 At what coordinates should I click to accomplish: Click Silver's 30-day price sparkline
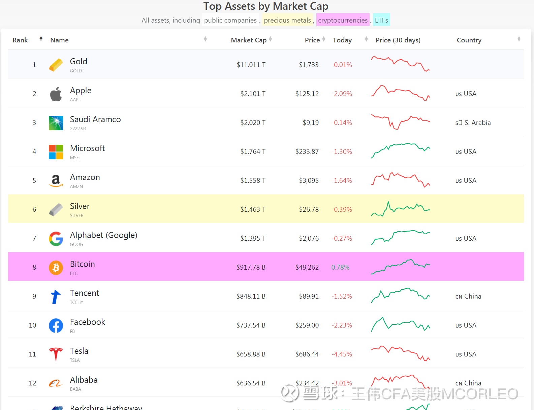click(x=401, y=209)
